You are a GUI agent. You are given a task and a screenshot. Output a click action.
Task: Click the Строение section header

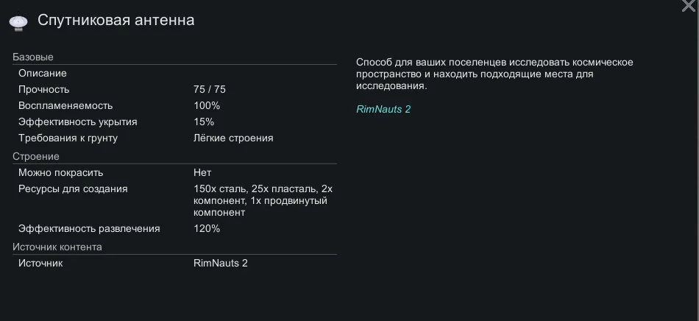[36, 157]
